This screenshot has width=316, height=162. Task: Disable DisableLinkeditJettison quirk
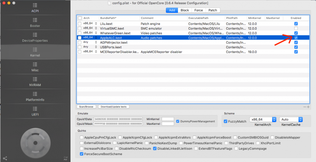155,148
